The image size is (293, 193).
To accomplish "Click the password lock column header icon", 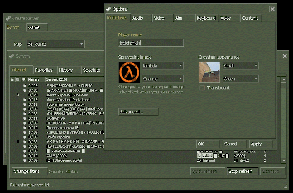I will (12, 79).
